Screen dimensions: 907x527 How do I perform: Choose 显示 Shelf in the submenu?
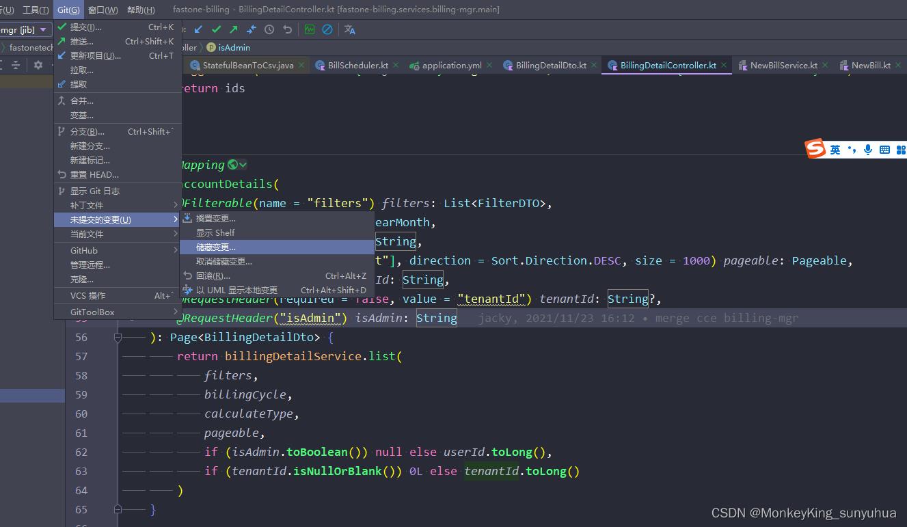(x=276, y=233)
